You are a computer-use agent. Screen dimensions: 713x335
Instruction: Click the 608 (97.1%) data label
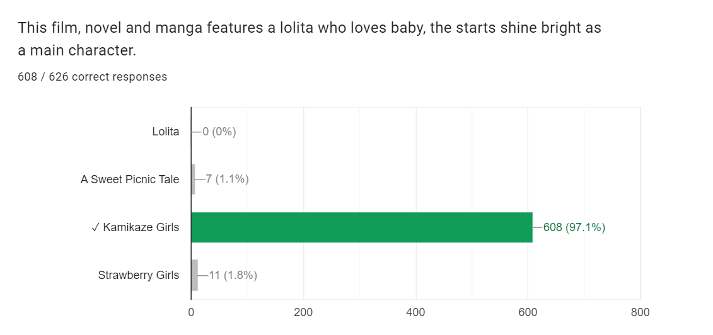click(x=574, y=227)
